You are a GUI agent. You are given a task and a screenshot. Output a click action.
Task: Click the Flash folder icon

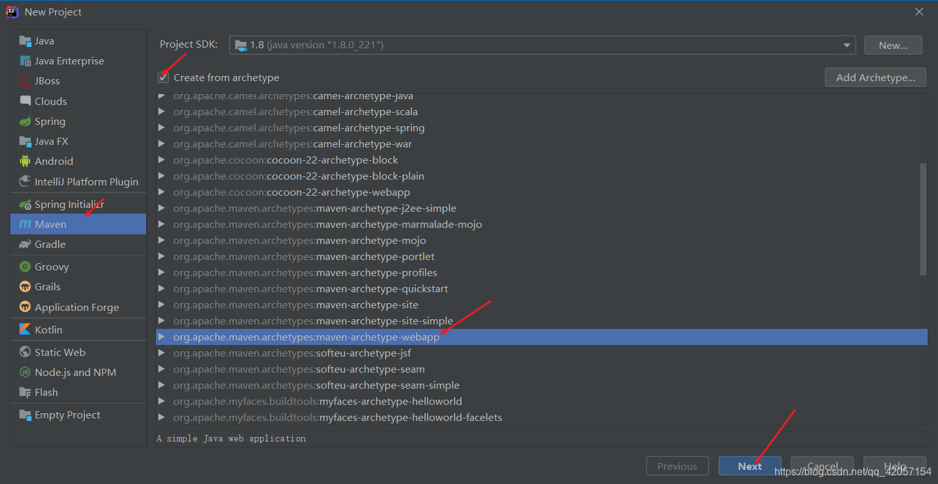pos(25,393)
